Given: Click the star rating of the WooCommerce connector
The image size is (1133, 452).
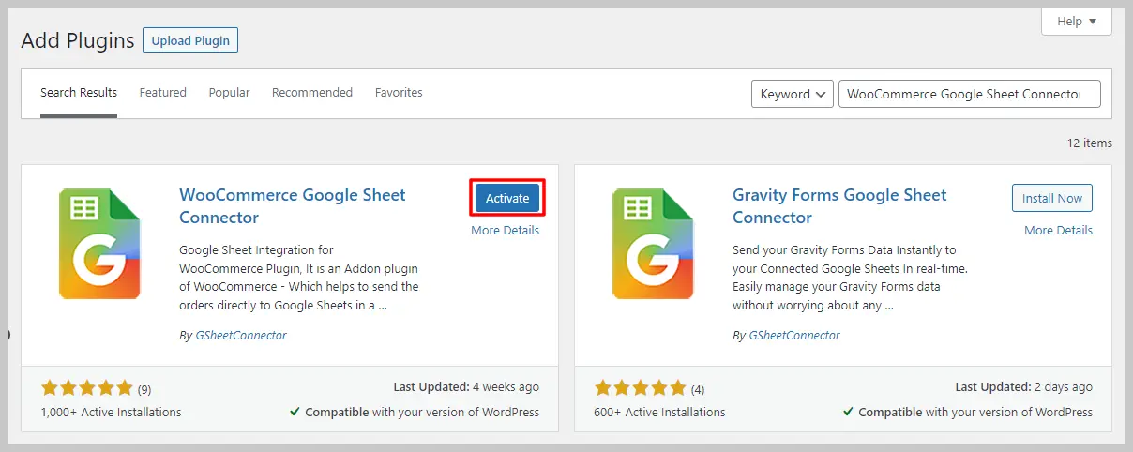Looking at the screenshot, I should [87, 388].
